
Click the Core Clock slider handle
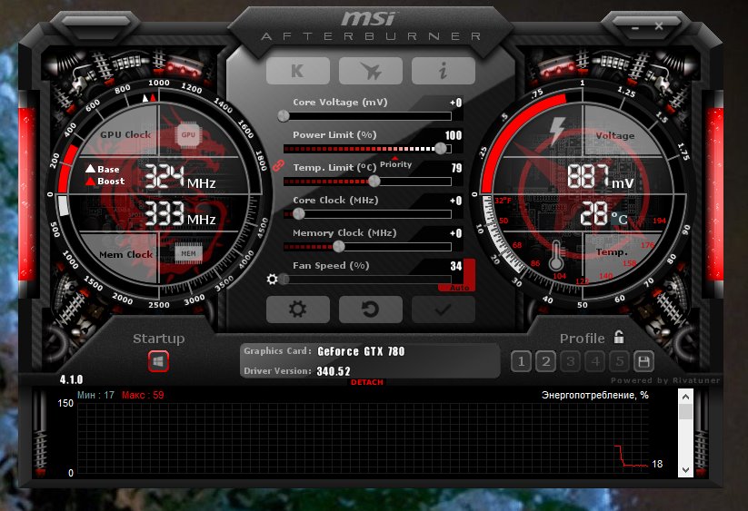point(299,214)
